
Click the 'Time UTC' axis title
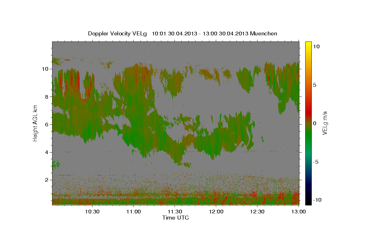(x=175, y=218)
